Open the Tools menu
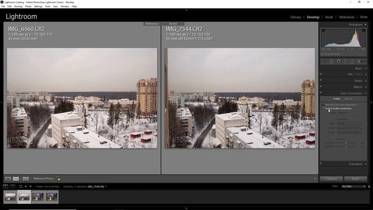The height and width of the screenshot is (210, 373). [x=48, y=6]
